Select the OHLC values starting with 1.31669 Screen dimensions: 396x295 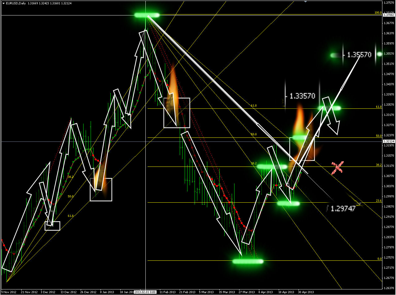coord(49,3)
